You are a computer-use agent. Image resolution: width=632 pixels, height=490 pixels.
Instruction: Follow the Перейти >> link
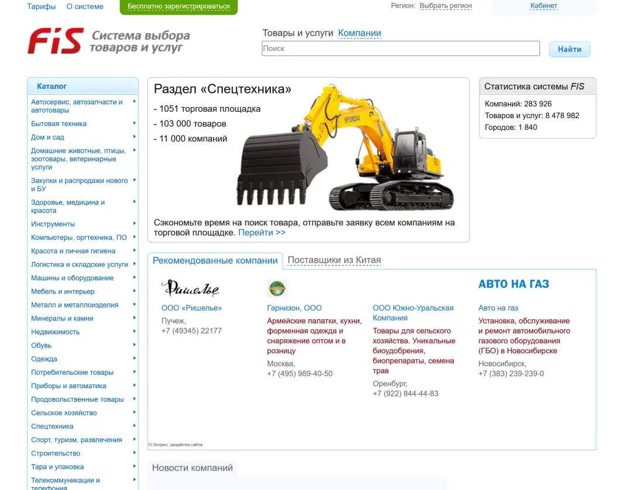262,232
